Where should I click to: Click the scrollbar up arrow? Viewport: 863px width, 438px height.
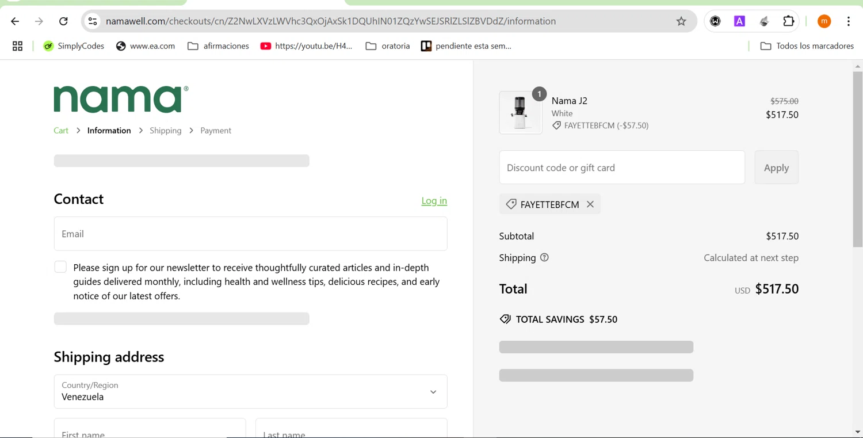(x=858, y=66)
